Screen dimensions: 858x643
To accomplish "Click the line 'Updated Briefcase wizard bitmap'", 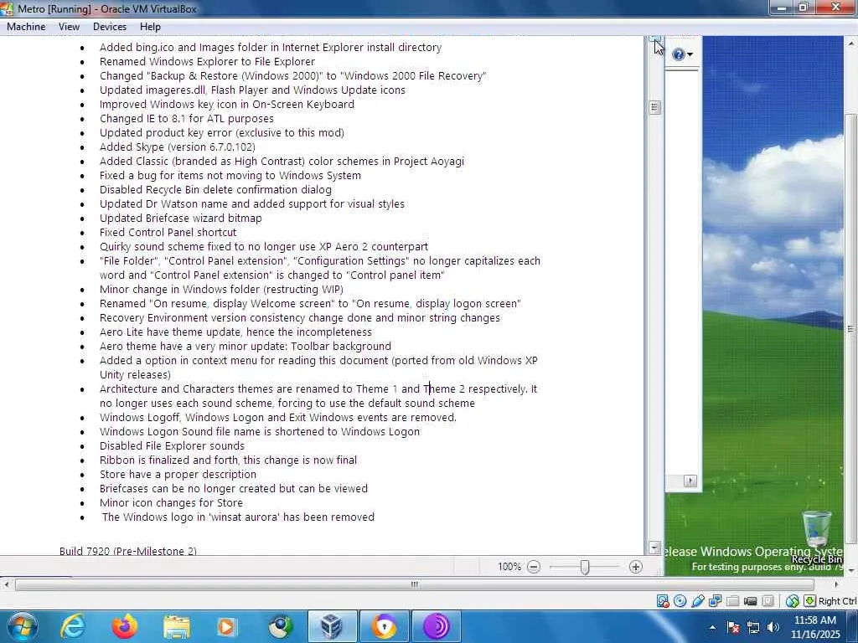I will pyautogui.click(x=181, y=219).
